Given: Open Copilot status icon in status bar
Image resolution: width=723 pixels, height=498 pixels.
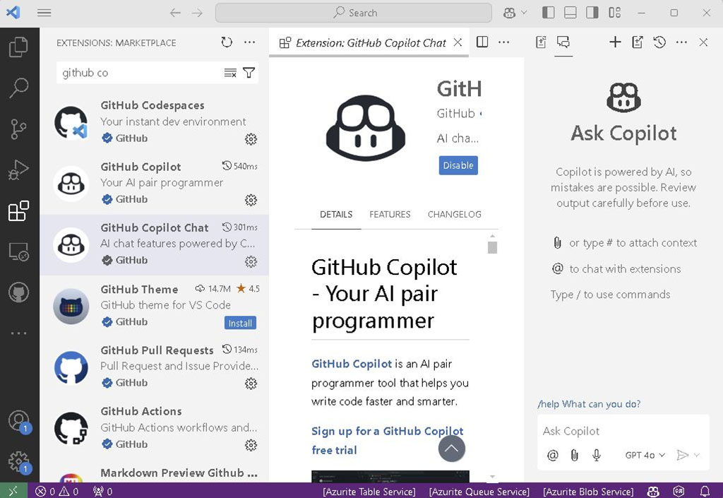Looking at the screenshot, I should pyautogui.click(x=653, y=491).
